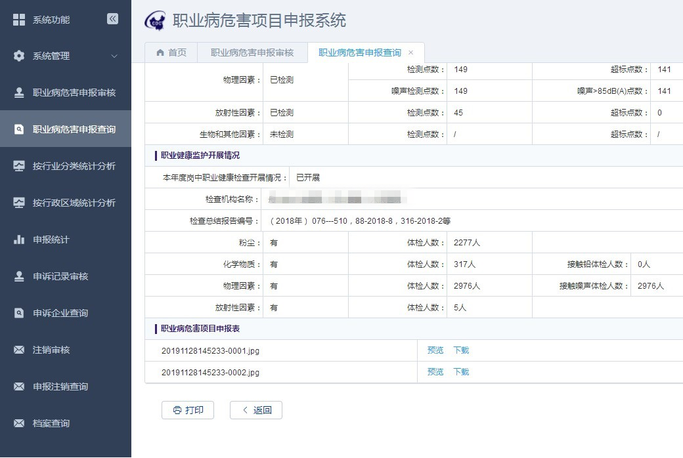The image size is (683, 458).
Task: Go to 申诉企业查询 sidebar item
Action: pyautogui.click(x=65, y=313)
